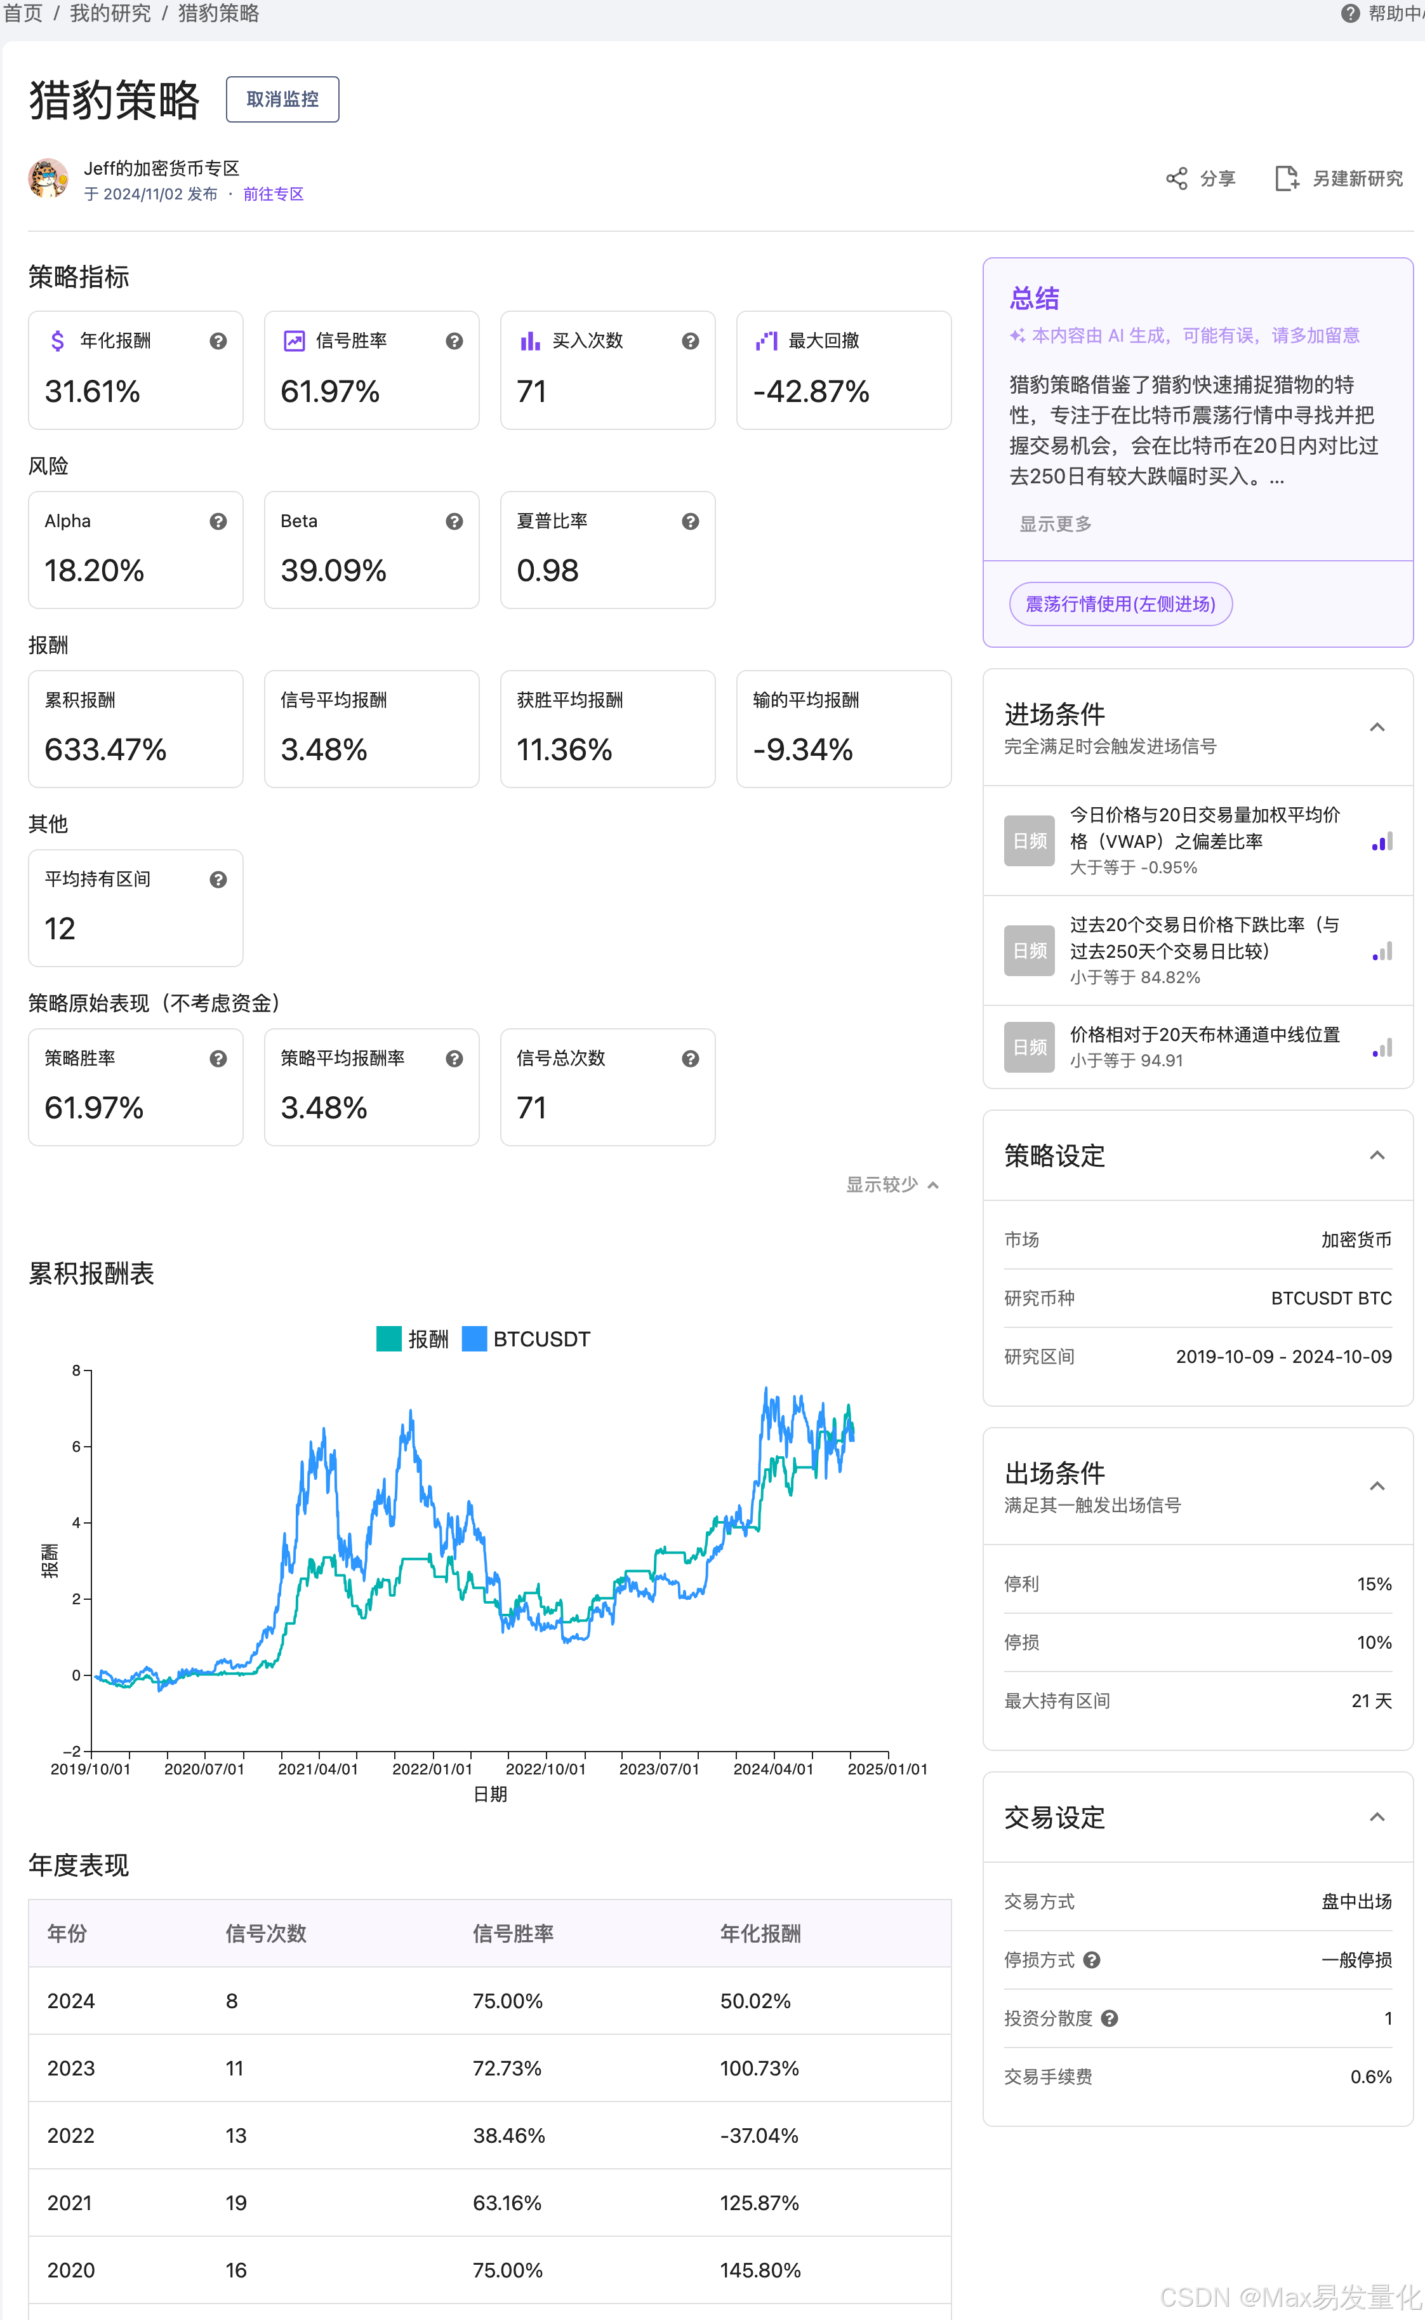The width and height of the screenshot is (1425, 2320).
Task: Collapse the 策略设定 section
Action: (x=1376, y=1155)
